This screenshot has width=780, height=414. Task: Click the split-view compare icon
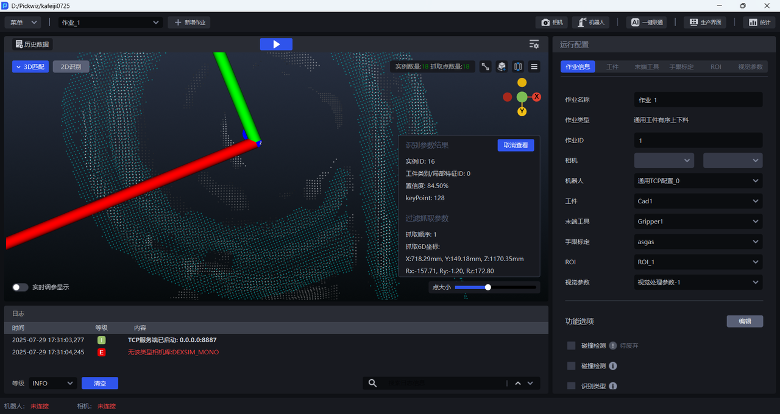pyautogui.click(x=518, y=67)
